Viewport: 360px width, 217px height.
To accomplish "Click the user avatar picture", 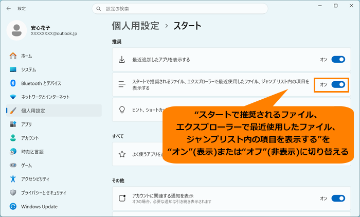I will pos(16,30).
